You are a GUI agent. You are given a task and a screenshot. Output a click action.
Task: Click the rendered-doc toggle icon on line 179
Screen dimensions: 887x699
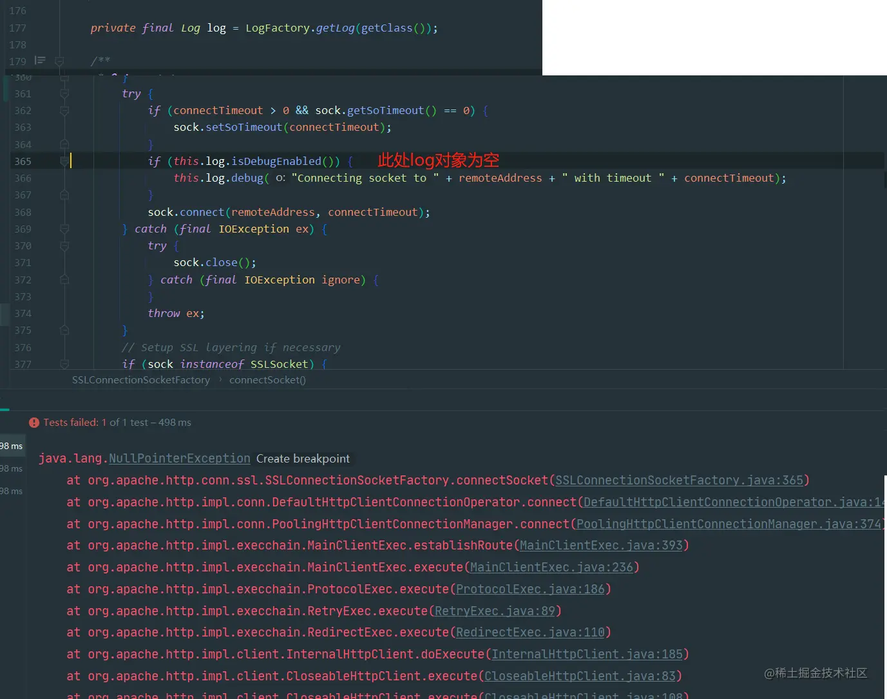pos(40,61)
